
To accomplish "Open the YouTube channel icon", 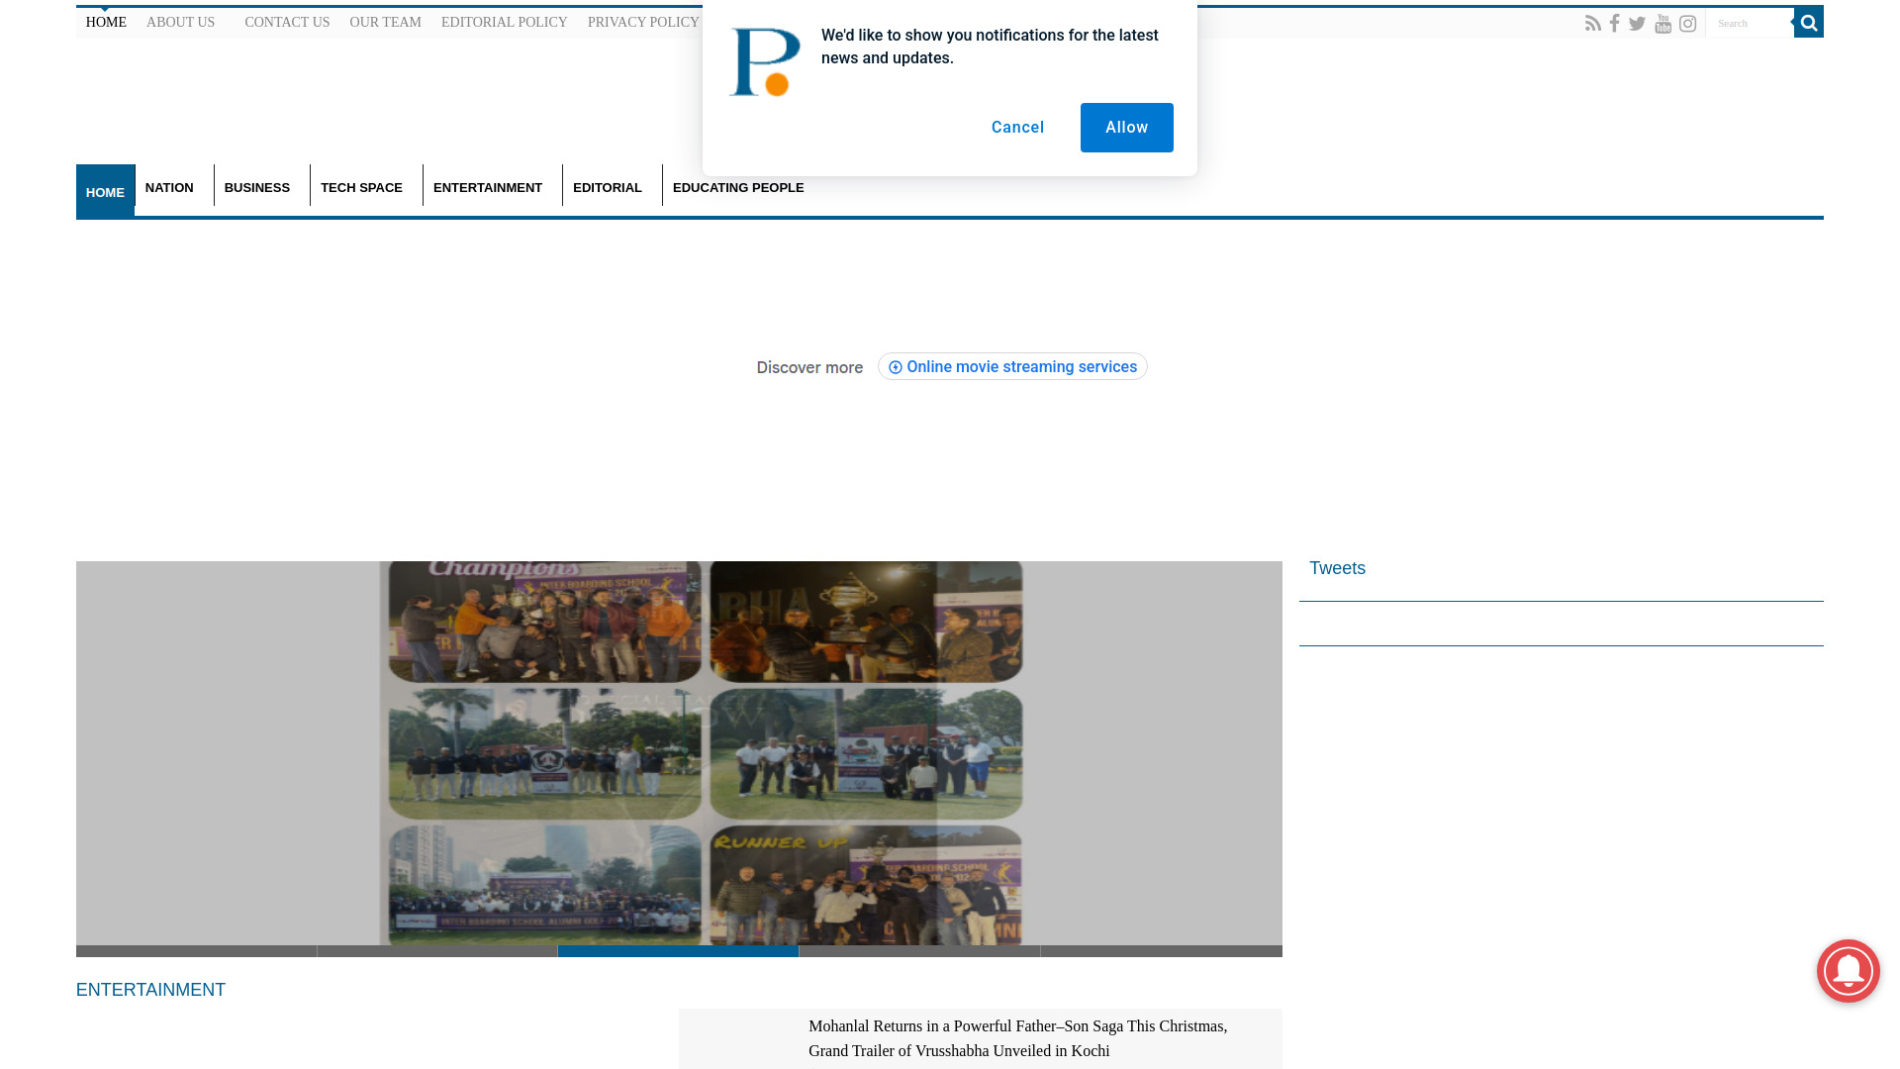I will point(1663,23).
